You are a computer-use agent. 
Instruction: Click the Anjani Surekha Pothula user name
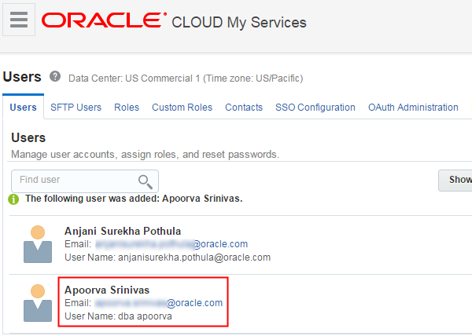pos(123,231)
